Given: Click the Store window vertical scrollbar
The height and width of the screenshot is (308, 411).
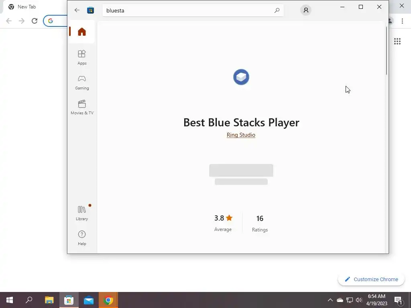Looking at the screenshot, I should coord(387,51).
